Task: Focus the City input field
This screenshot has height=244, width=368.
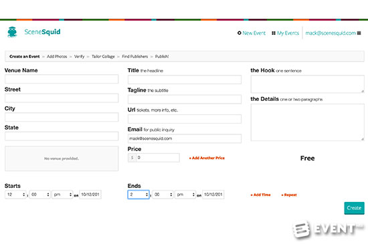Action: [x=62, y=117]
